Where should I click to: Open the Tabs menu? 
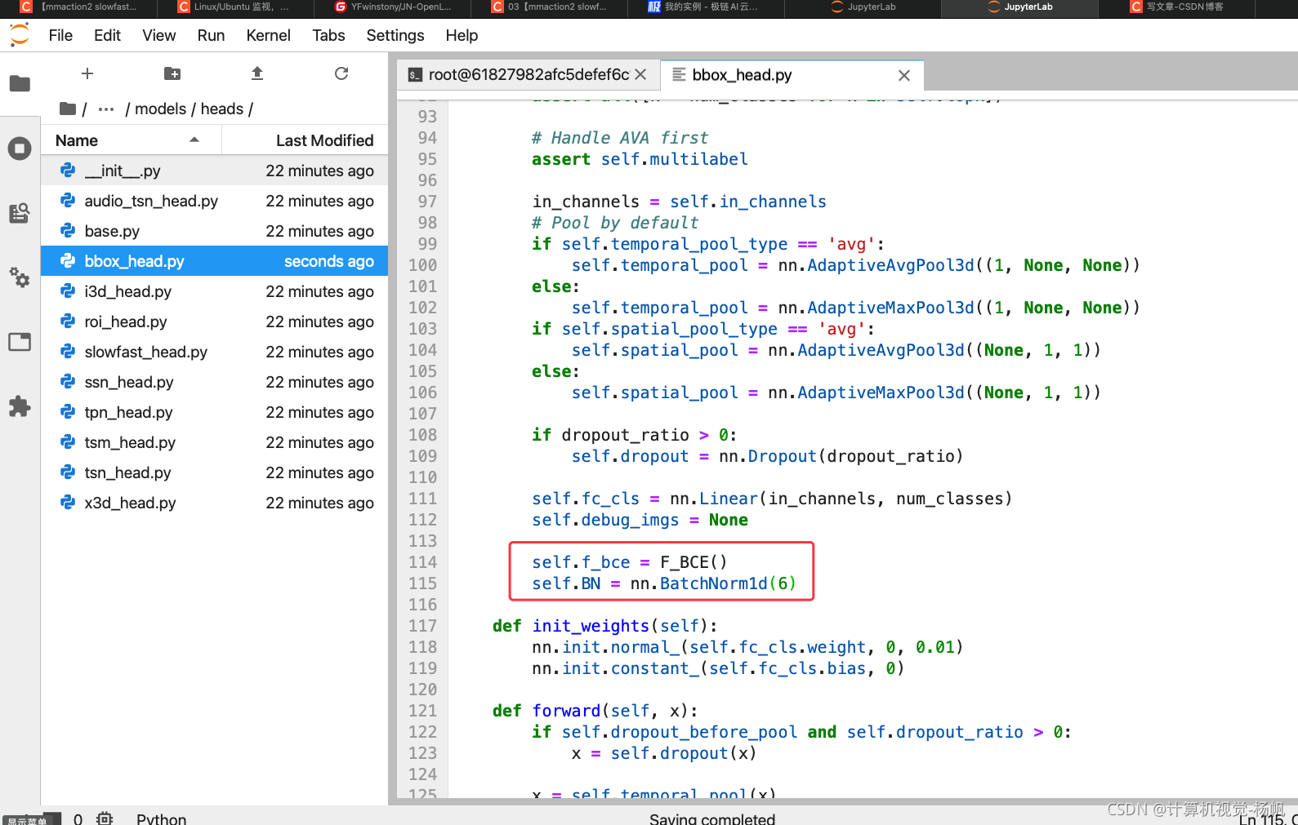click(328, 35)
